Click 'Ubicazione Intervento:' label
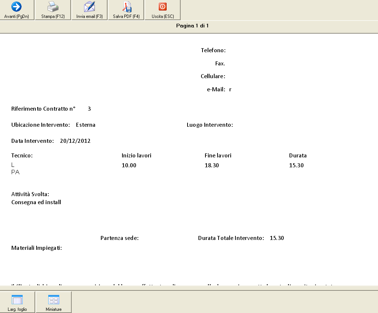This screenshot has height=313, width=378. [41, 125]
